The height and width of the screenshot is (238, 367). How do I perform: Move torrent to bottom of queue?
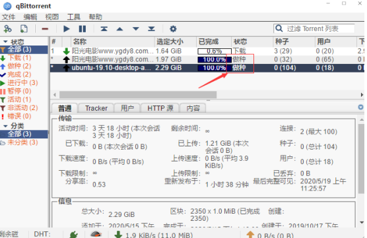point(151,29)
